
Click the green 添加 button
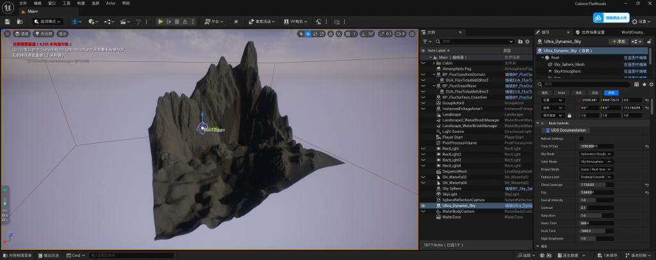[x=618, y=42]
